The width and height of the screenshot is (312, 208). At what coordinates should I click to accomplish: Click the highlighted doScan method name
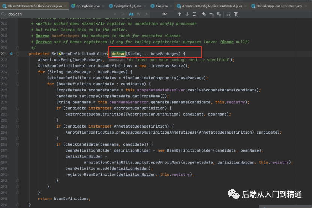coord(118,54)
